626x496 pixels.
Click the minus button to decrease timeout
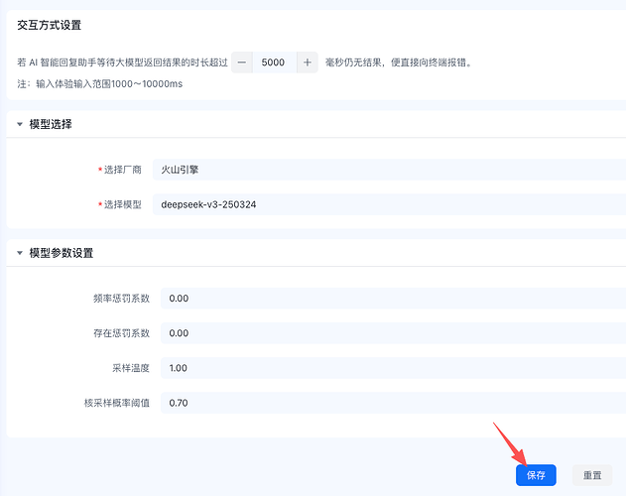pyautogui.click(x=243, y=62)
